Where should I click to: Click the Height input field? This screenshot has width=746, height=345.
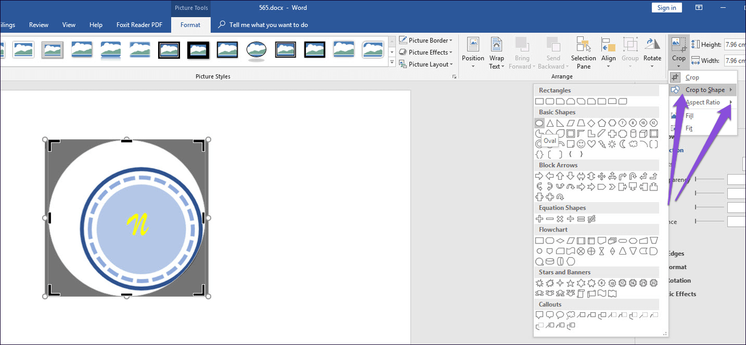(734, 45)
